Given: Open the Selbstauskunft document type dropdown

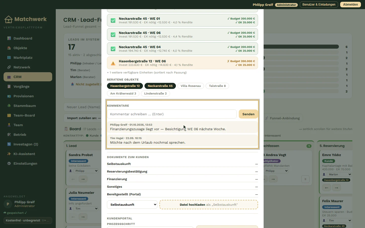Looking at the screenshot, I should point(132,205).
